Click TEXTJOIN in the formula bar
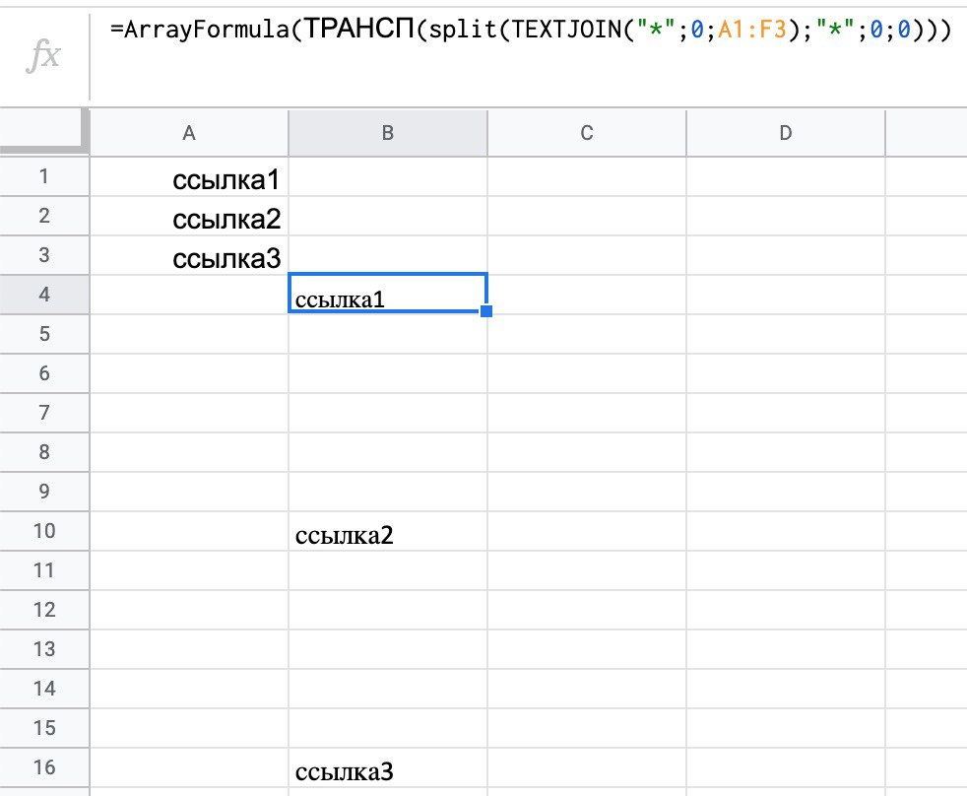Viewport: 967px width, 796px height. coord(567,29)
